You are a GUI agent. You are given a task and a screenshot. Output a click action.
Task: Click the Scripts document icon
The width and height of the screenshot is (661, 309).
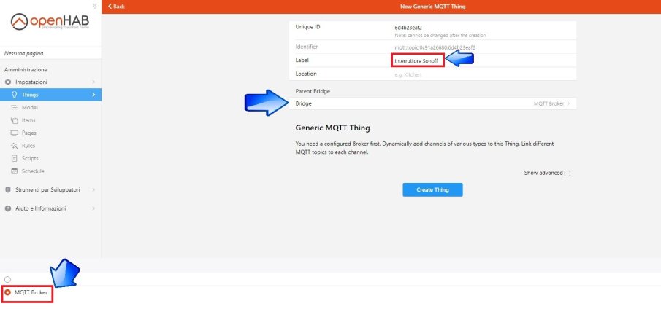[x=14, y=158]
